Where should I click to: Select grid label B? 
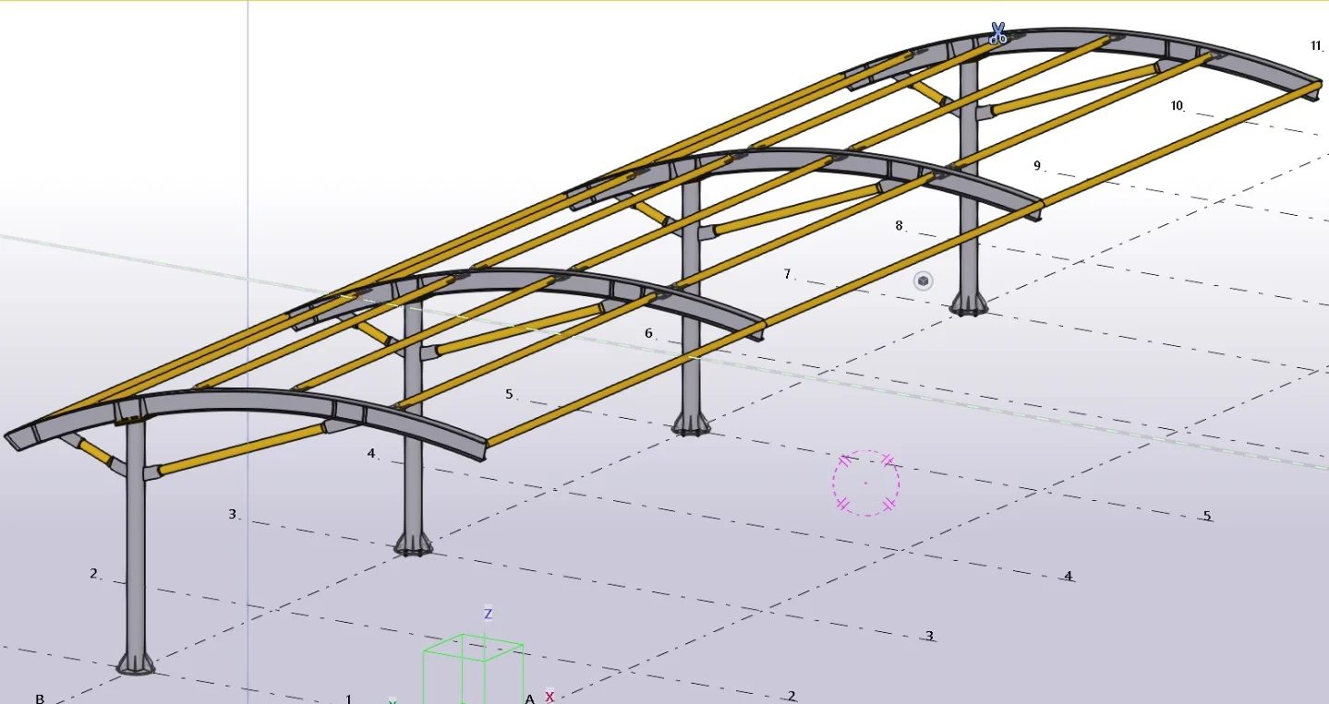(x=40, y=698)
